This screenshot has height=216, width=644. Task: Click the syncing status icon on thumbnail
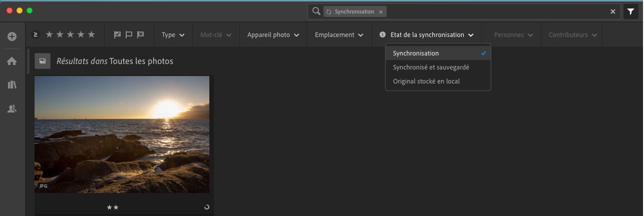[206, 206]
